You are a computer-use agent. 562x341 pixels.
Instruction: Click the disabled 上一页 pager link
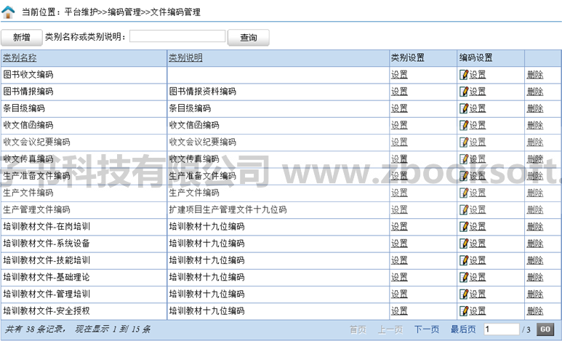(x=390, y=329)
